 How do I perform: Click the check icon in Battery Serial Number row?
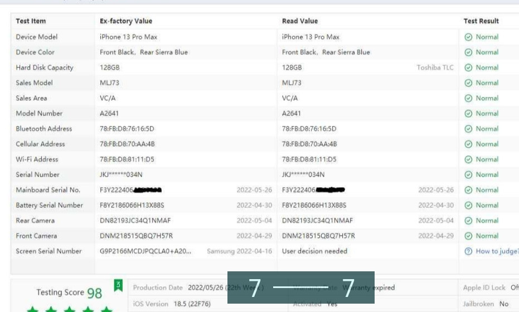coord(468,206)
